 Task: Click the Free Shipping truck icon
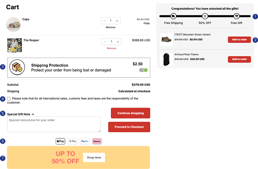point(173,16)
